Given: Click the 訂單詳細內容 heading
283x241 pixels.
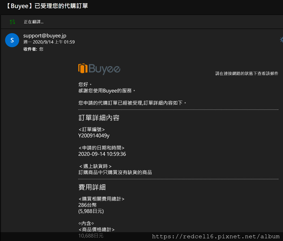Looking at the screenshot, I should coord(99,118).
